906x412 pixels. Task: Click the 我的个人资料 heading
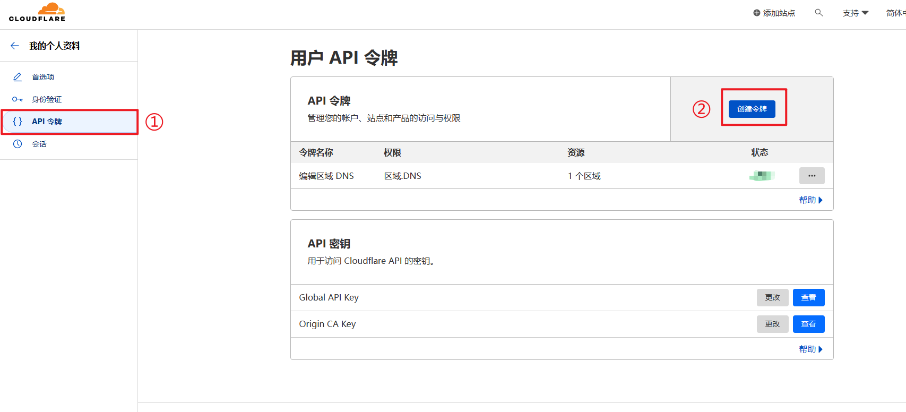point(55,46)
